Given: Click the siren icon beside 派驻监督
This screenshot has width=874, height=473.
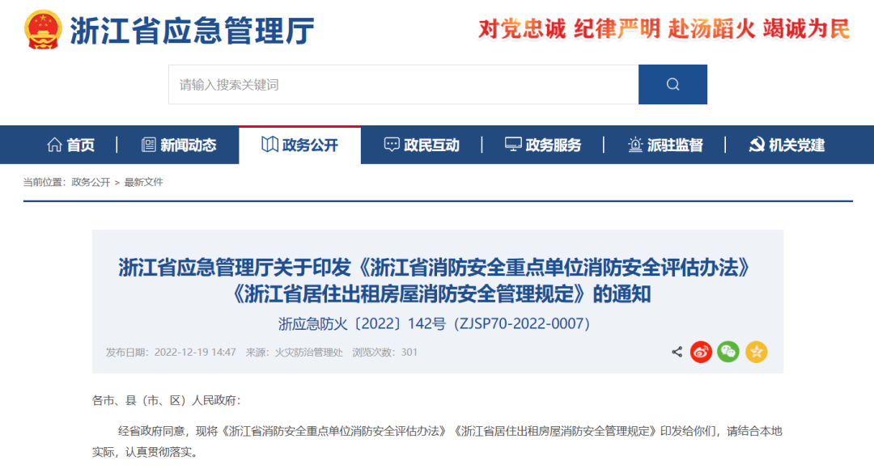Looking at the screenshot, I should (635, 145).
